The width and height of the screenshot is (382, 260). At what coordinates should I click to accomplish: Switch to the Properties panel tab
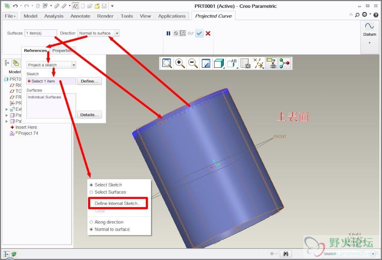(62, 51)
